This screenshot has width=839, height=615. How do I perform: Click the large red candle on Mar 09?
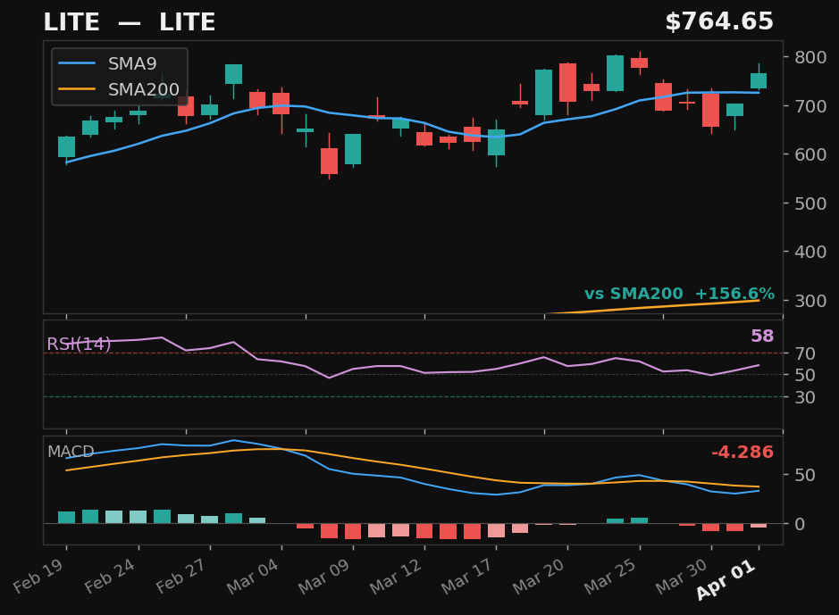pos(330,162)
